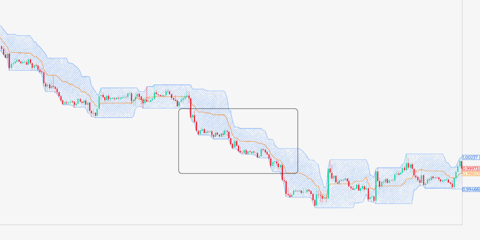Click the orange 0.99852 midline price label
Image resolution: width=480 pixels, height=240 pixels.
pyautogui.click(x=470, y=173)
